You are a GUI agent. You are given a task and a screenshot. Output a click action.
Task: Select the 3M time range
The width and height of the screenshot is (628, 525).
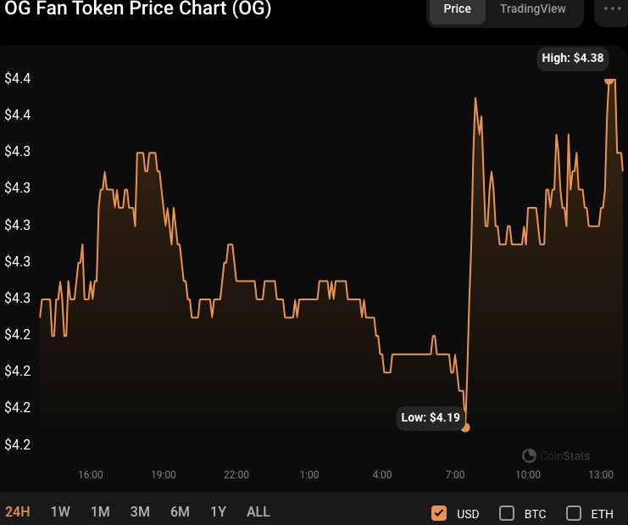pyautogui.click(x=140, y=511)
